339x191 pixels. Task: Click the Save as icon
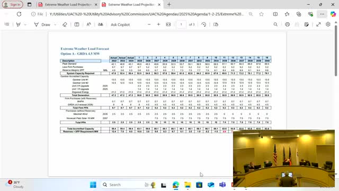point(307,24)
